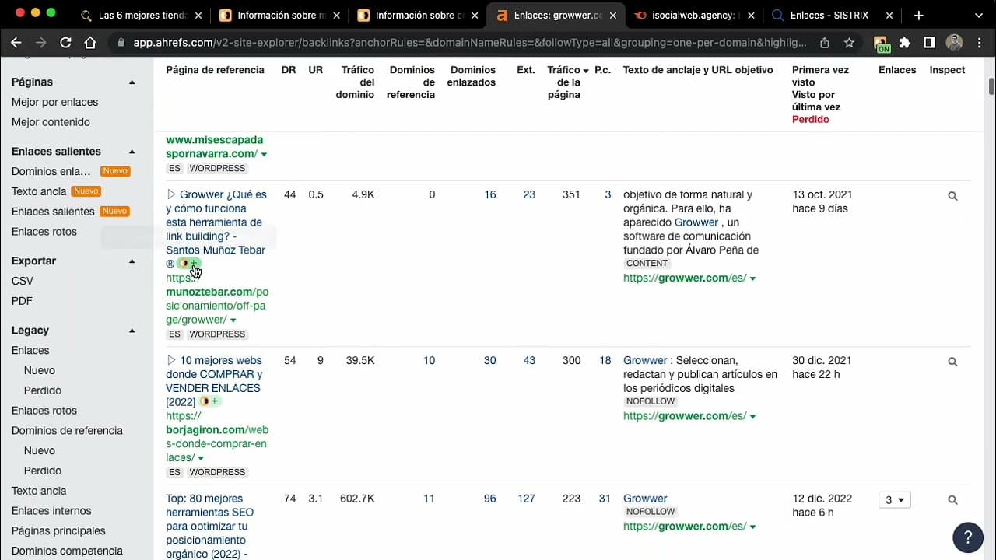
Task: Open the browser three-dot menu
Action: click(979, 43)
